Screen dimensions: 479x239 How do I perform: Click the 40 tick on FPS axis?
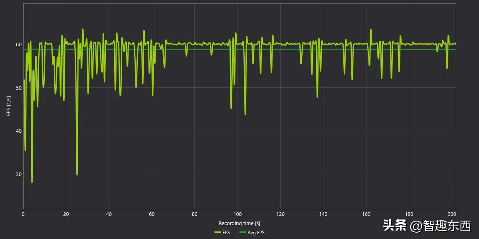coord(18,131)
